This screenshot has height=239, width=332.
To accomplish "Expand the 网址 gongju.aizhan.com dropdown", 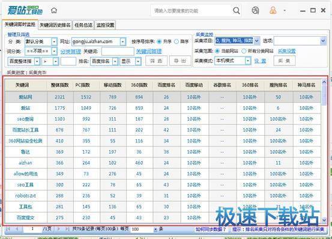I will click(123, 41).
